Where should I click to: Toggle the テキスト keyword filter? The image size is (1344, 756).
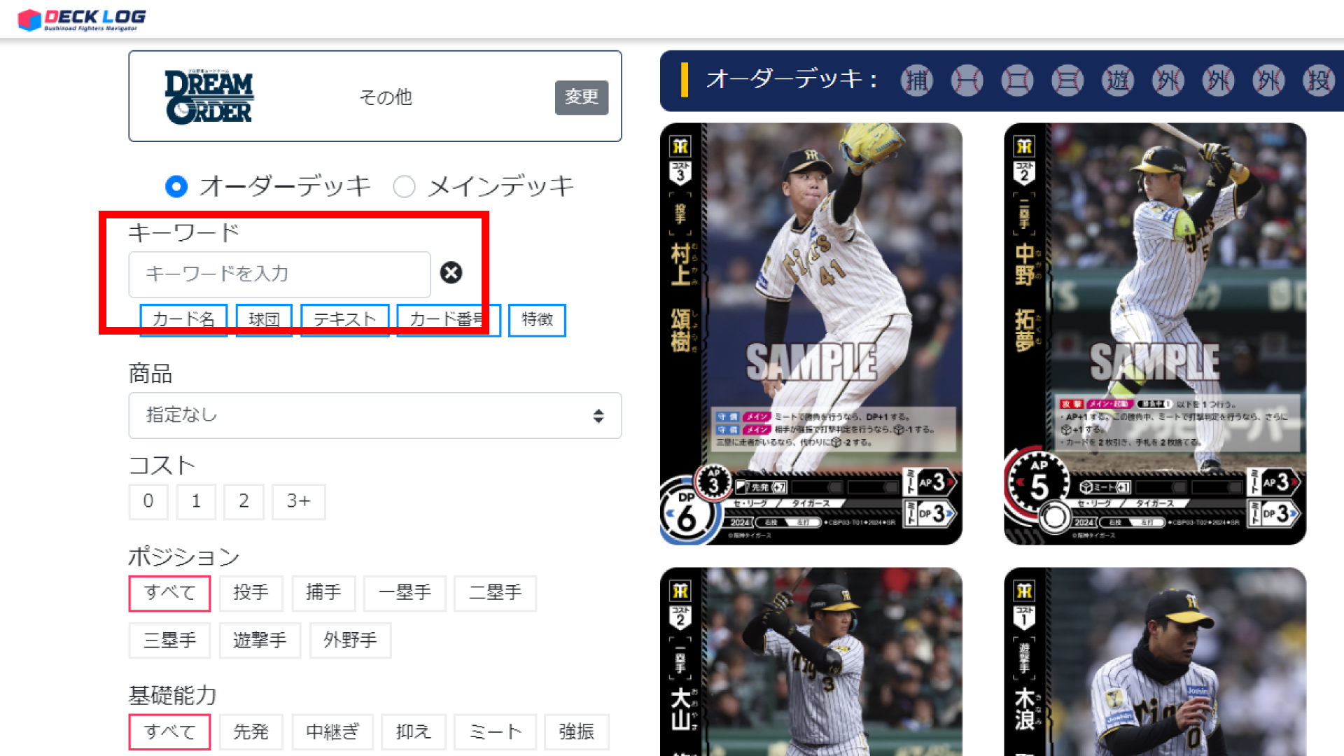coord(344,320)
